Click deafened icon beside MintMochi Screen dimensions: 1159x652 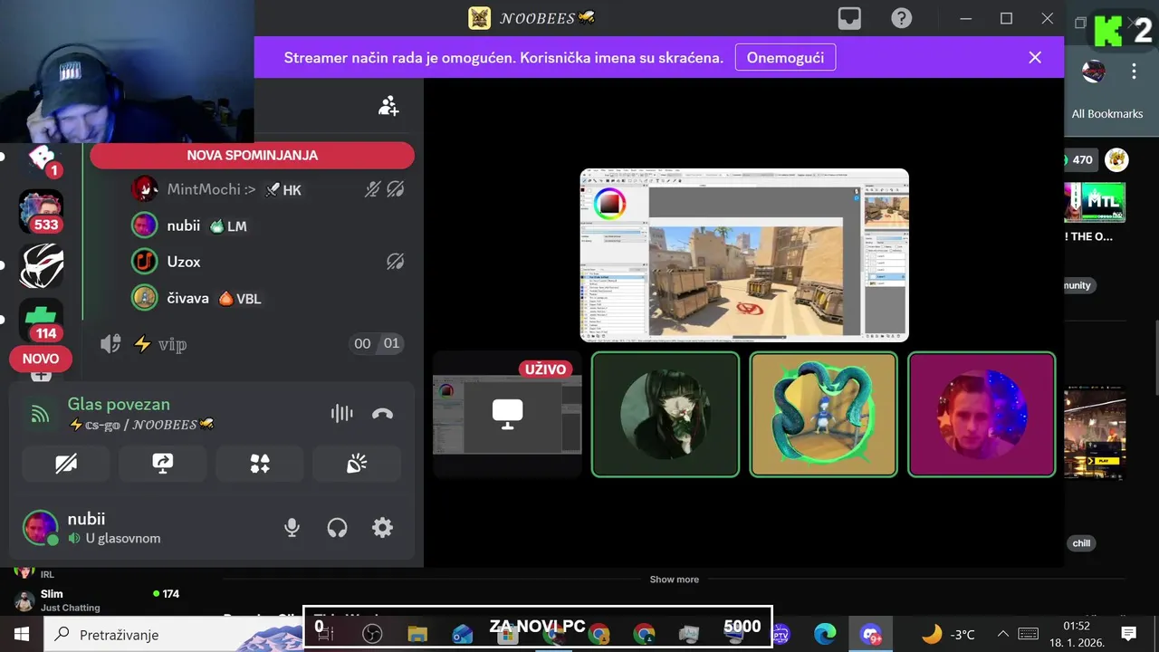click(396, 189)
